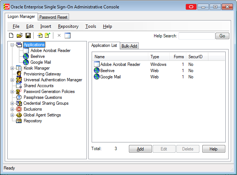Expand Global Agent Settings node
This screenshot has height=175, width=237.
[12, 115]
